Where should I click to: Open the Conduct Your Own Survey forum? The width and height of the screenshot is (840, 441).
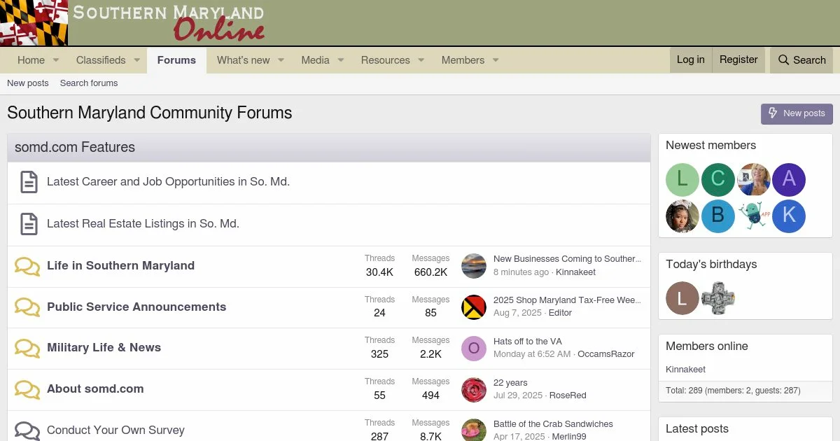click(115, 430)
